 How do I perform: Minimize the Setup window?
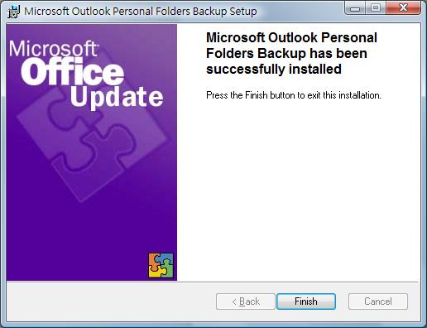(x=355, y=8)
